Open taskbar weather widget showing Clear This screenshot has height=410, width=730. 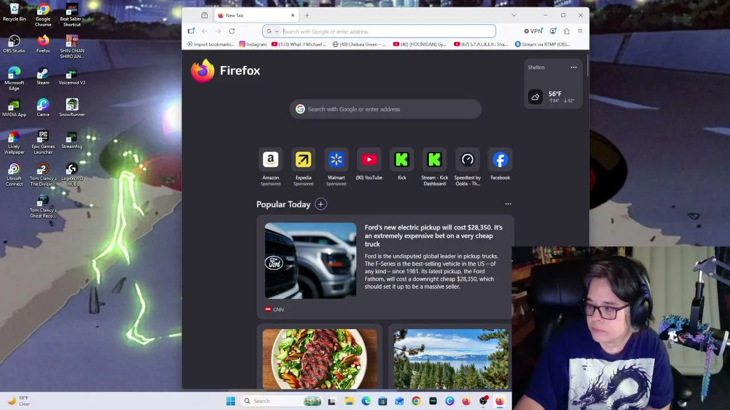pos(18,401)
